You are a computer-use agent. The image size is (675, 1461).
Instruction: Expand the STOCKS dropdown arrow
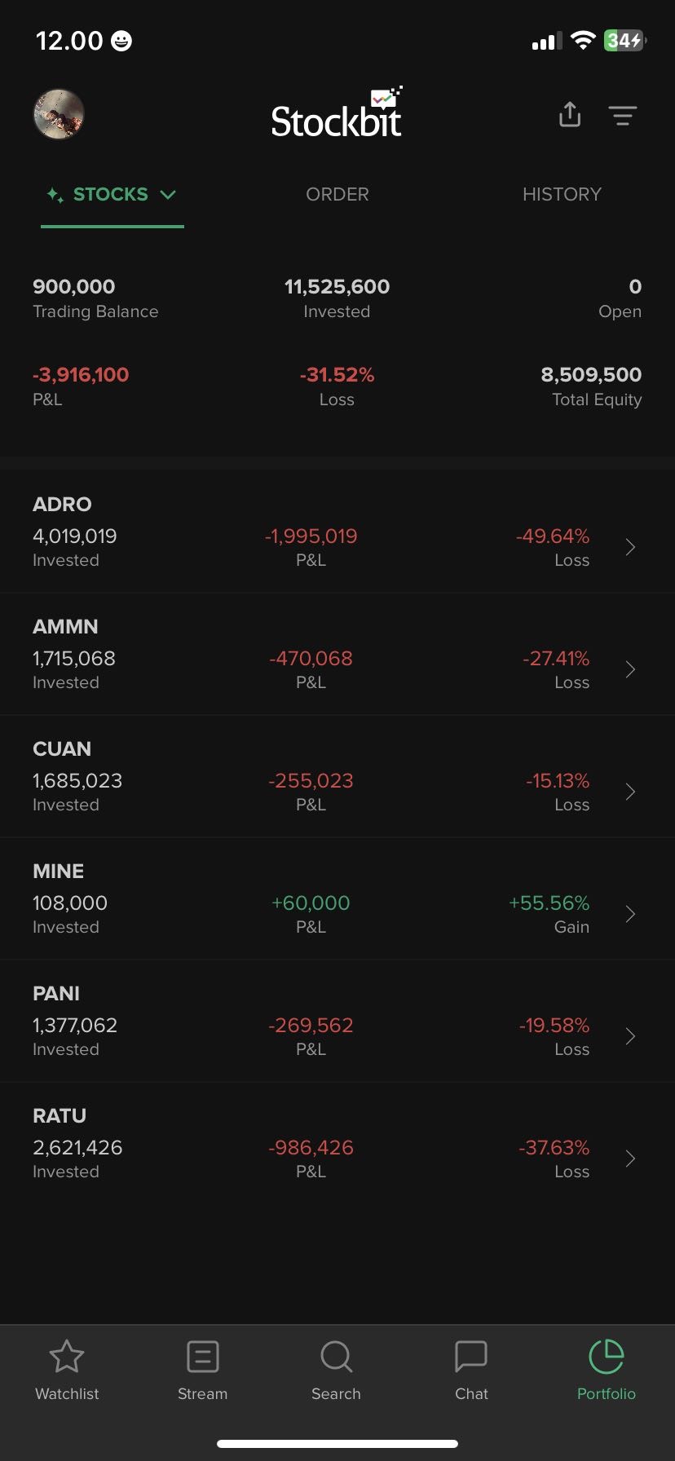tap(168, 195)
